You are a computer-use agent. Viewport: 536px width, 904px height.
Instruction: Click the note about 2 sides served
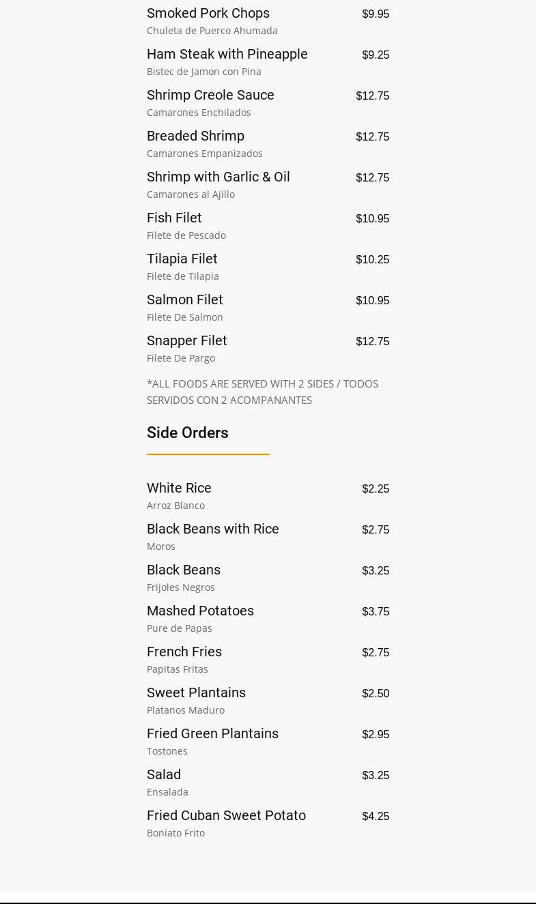[x=262, y=392]
